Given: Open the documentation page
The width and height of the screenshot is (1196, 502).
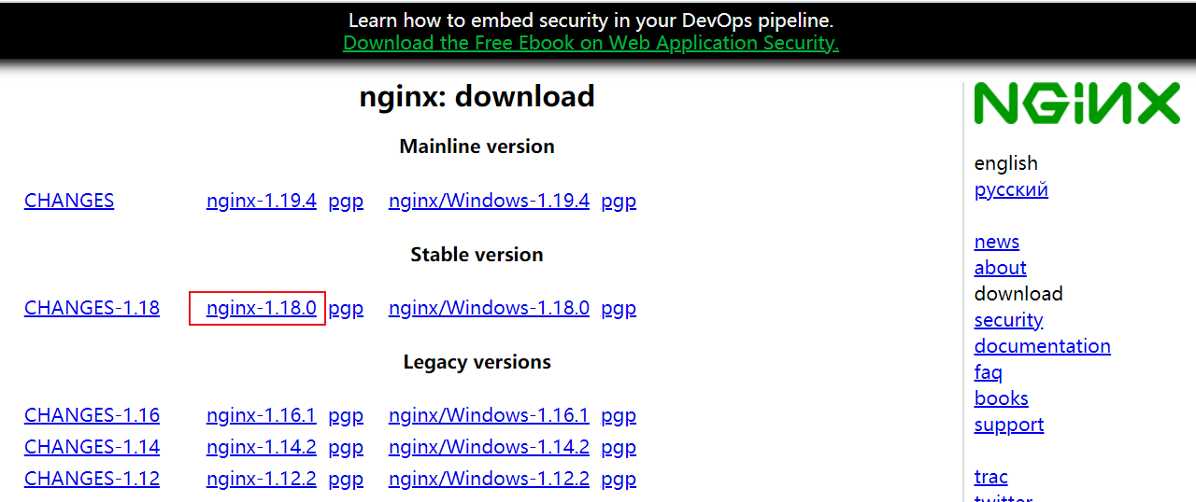Looking at the screenshot, I should 1043,346.
